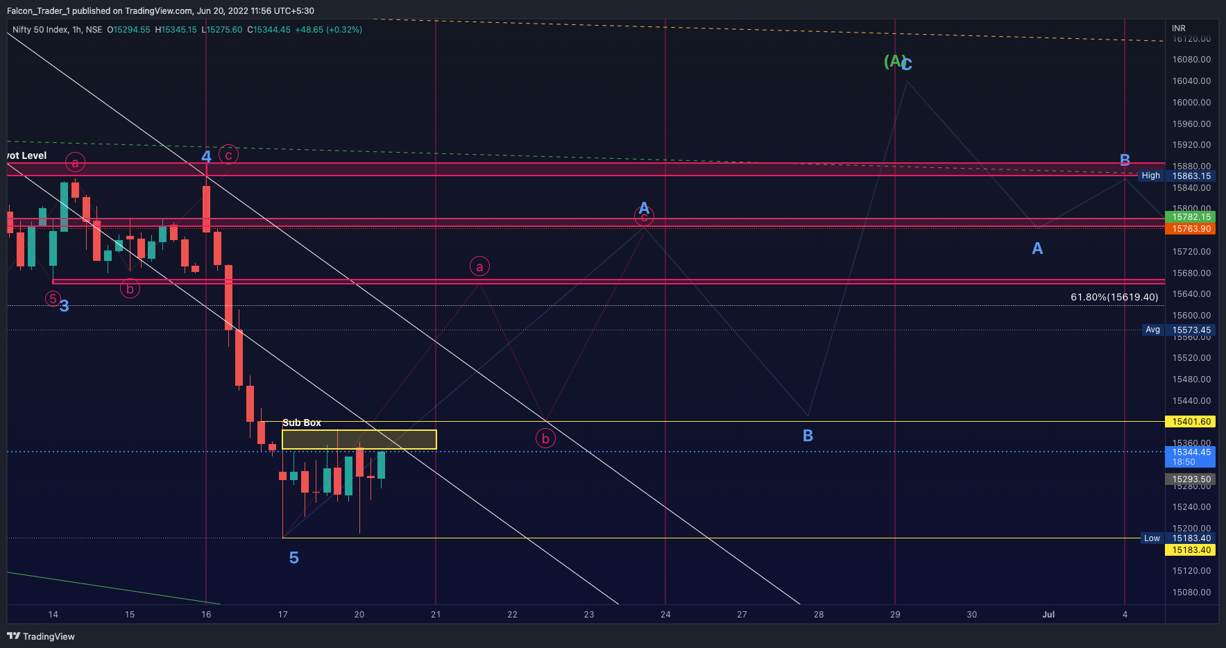This screenshot has width=1226, height=648.
Task: Click the high value H15345.15
Action: (176, 30)
